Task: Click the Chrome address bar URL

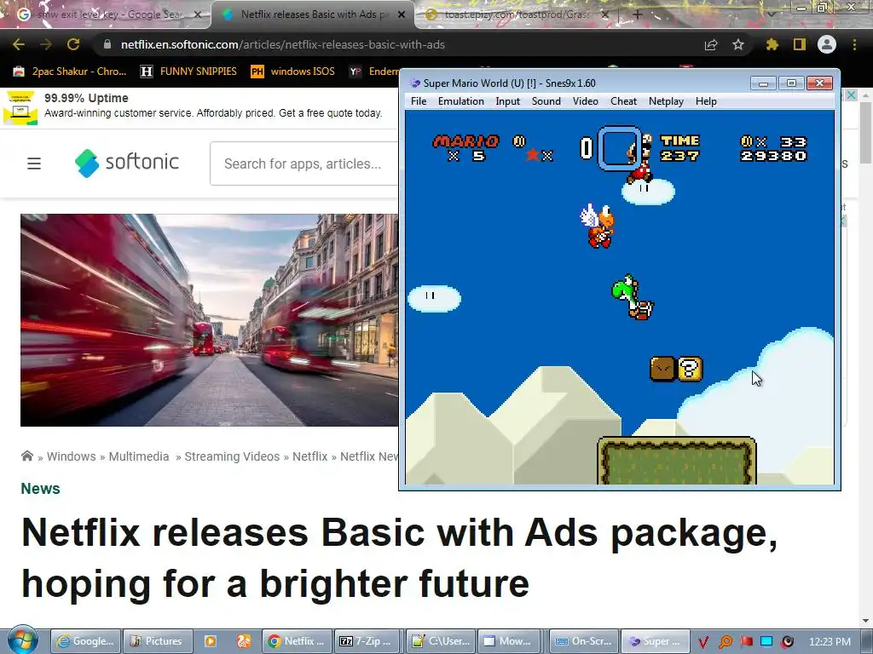Action: click(283, 44)
